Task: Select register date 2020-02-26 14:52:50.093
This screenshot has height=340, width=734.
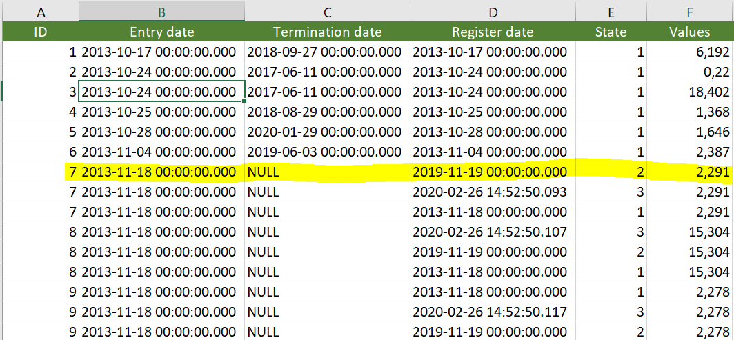Action: [493, 191]
